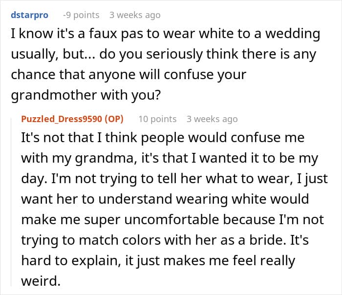
Task: Open dstarpro's user profile
Action: tap(29, 15)
